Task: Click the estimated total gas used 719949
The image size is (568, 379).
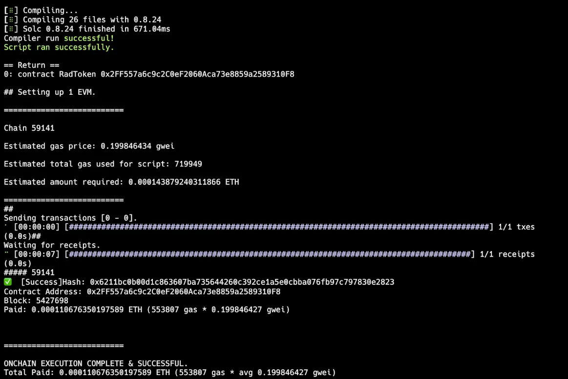Action: click(188, 164)
